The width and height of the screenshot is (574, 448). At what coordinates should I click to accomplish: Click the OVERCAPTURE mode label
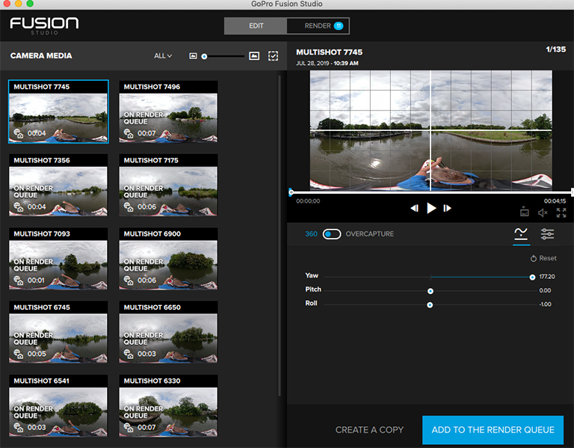370,233
